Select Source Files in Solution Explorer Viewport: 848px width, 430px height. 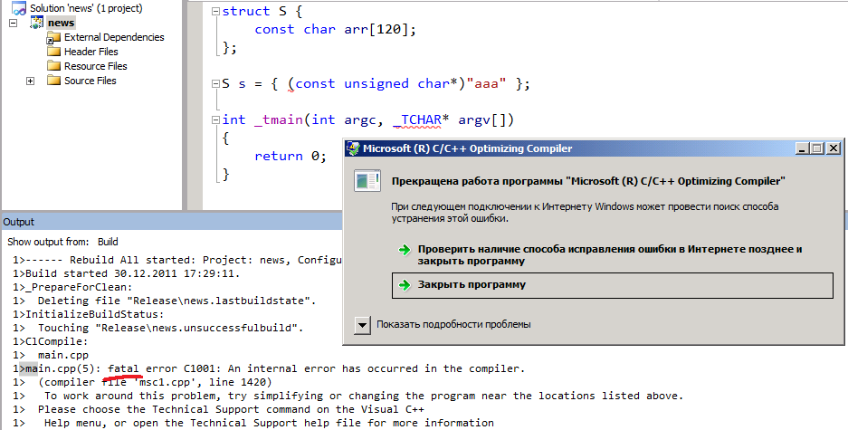coord(91,81)
